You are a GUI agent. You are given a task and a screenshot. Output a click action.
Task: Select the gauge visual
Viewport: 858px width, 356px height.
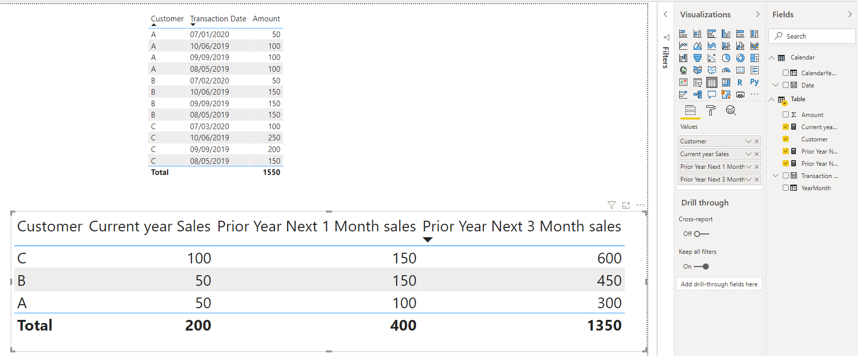pos(726,70)
